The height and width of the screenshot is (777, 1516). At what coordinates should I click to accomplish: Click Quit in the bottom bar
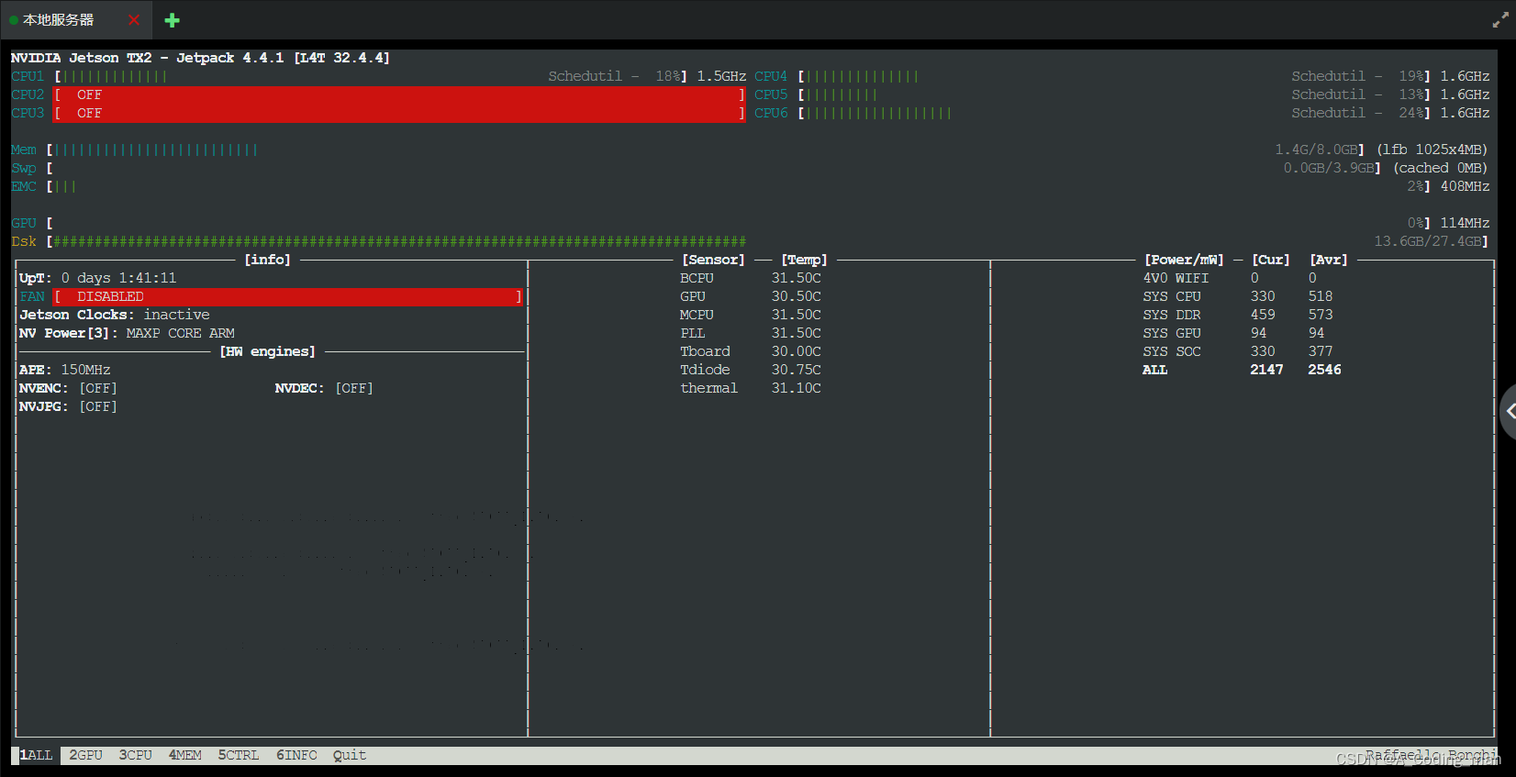(x=350, y=755)
